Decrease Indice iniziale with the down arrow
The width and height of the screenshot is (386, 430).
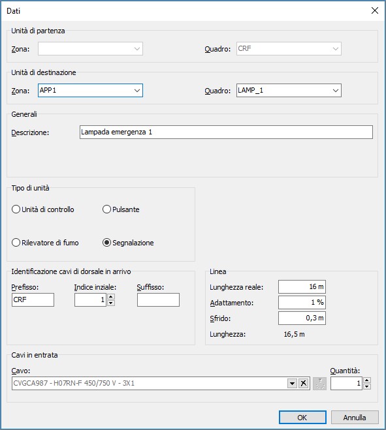[111, 303]
